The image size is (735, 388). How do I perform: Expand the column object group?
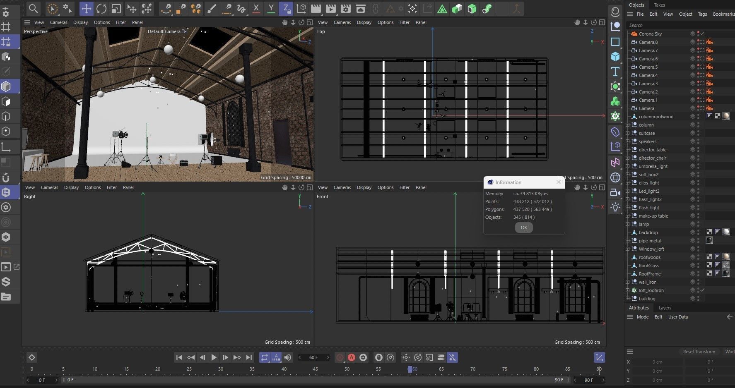point(627,125)
